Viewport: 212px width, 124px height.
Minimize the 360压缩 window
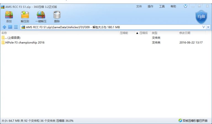[x=193, y=6]
